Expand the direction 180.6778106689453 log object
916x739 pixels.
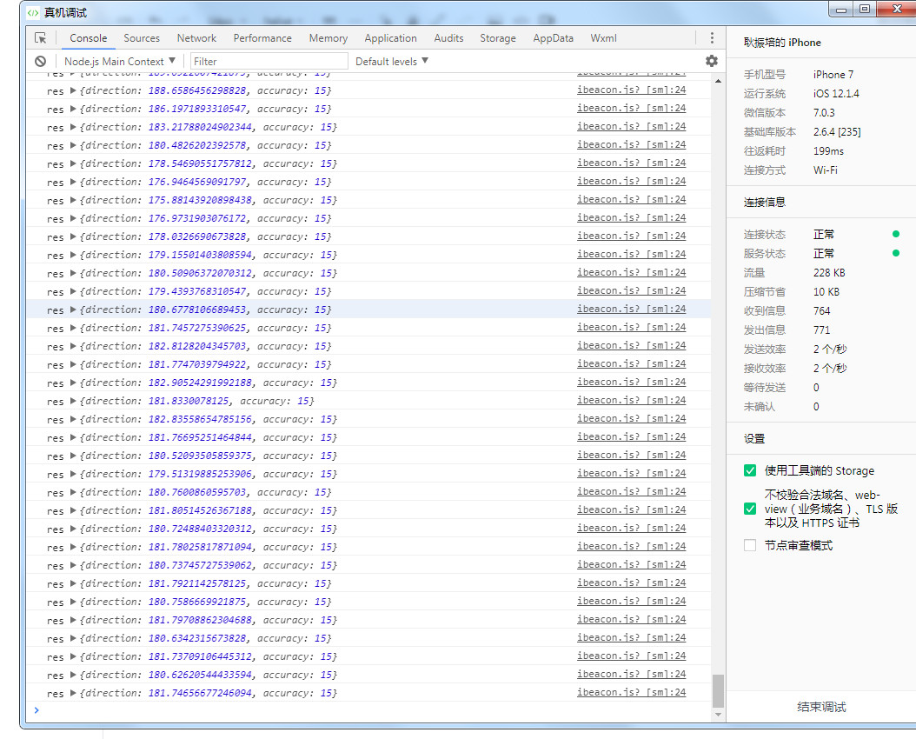coord(73,310)
